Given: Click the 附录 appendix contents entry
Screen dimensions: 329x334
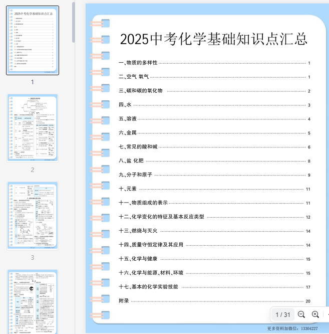Looking at the screenshot, I should 124,301.
